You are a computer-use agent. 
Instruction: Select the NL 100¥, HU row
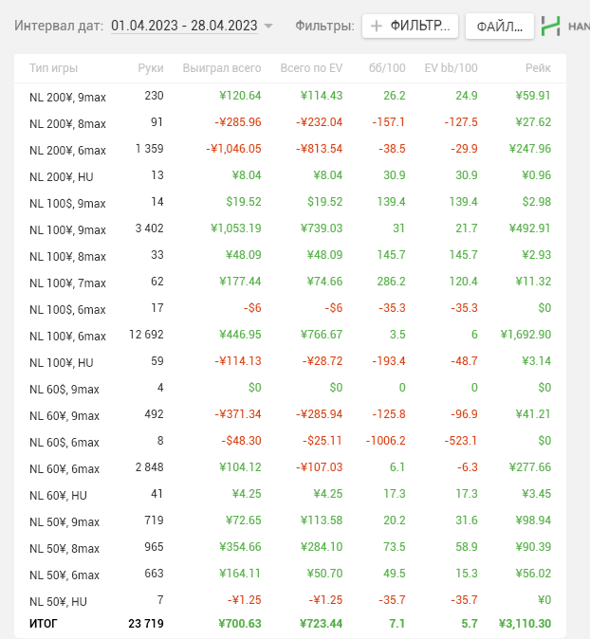tap(290, 361)
